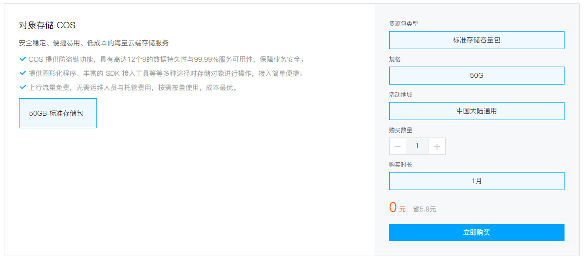Choose the 标准存储容量包 resource type option
Screen dimensions: 584x261
(x=476, y=40)
